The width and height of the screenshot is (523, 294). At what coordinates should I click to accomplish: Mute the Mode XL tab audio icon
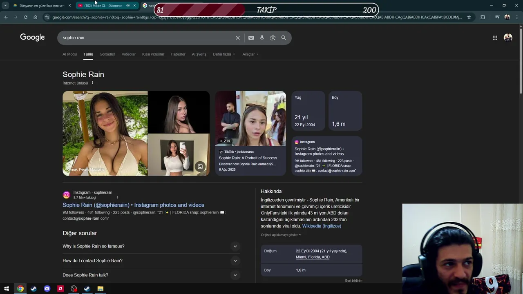pyautogui.click(x=128, y=6)
